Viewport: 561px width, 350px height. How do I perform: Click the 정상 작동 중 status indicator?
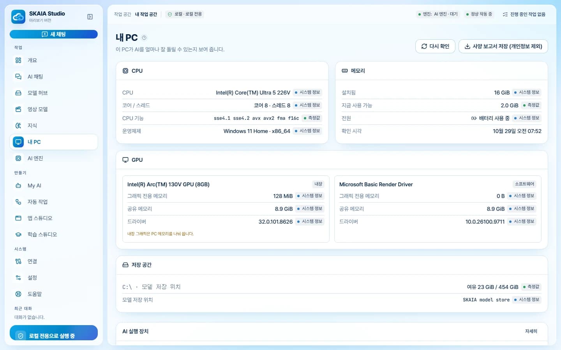point(479,14)
